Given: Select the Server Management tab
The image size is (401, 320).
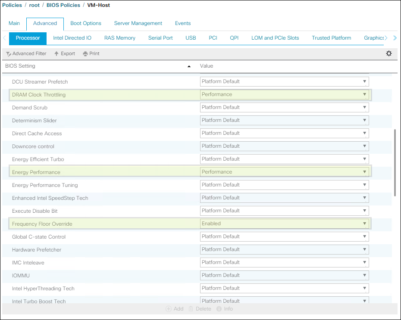Looking at the screenshot, I should [138, 23].
